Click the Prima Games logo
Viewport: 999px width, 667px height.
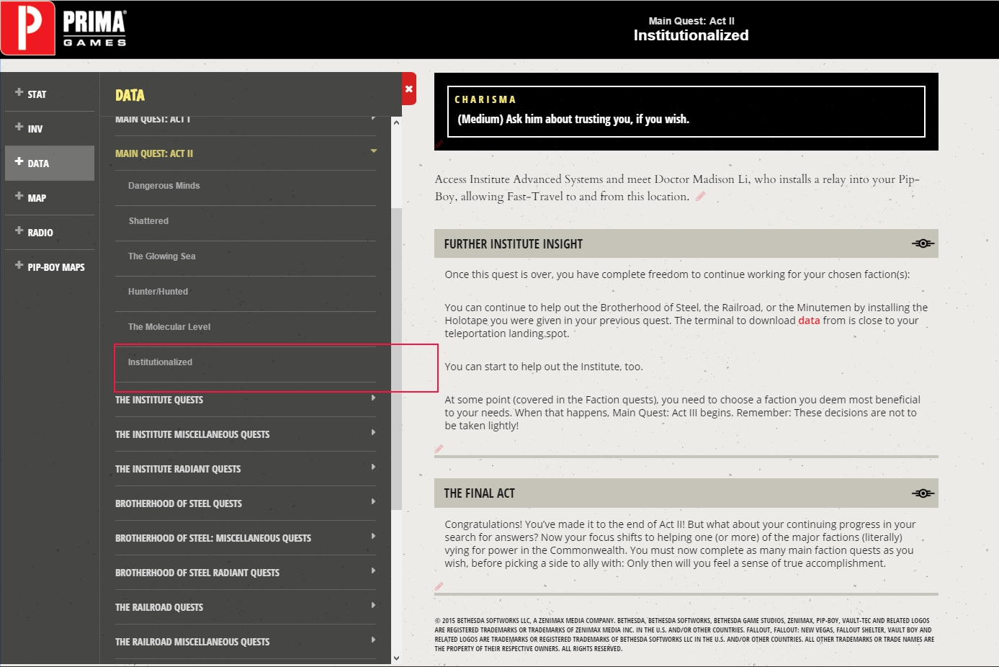click(x=64, y=29)
